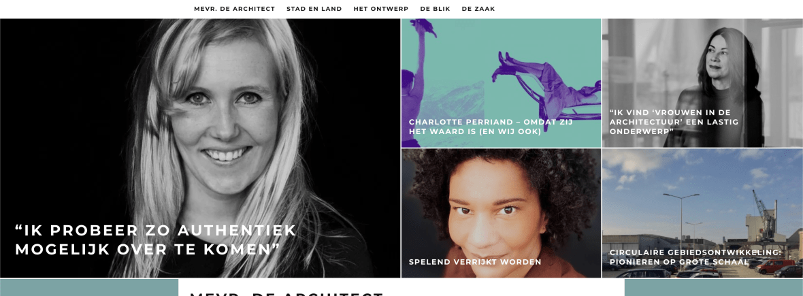Screen dimensions: 803x296
Task: Click the harbor crane in the industrial photo
Action: [762, 215]
